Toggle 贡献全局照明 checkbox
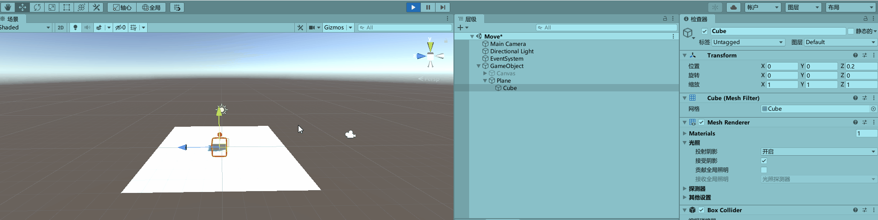Viewport: 878px width, 220px height. click(764, 170)
